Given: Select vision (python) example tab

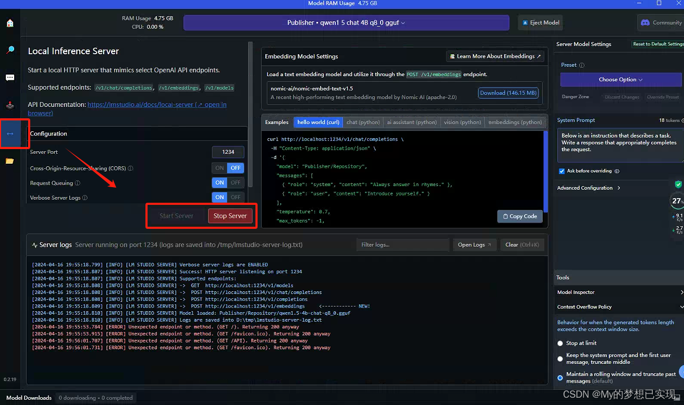Looking at the screenshot, I should pyautogui.click(x=462, y=122).
